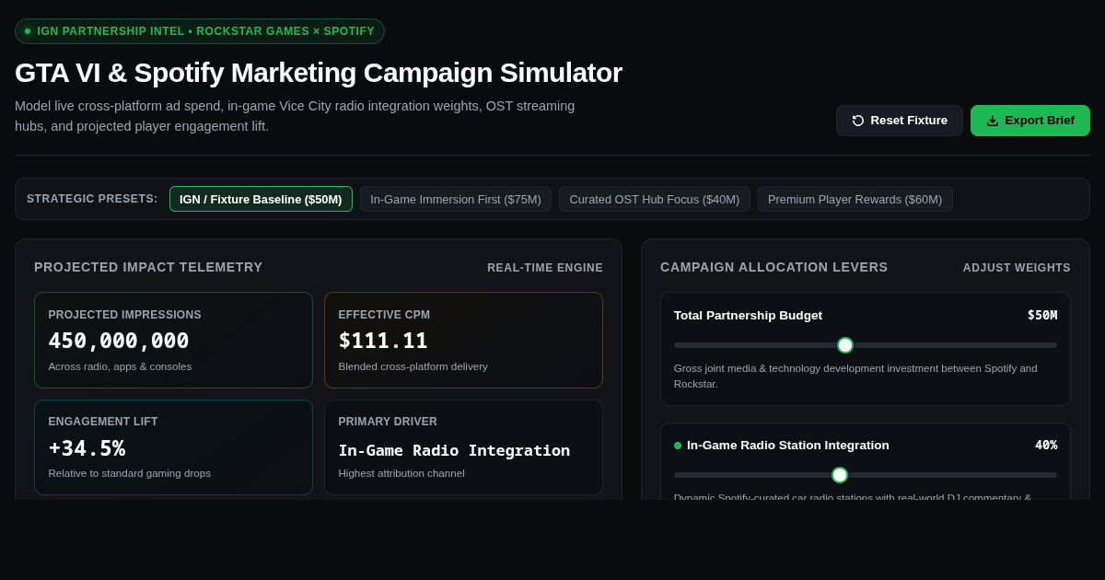
Task: Click the Effective CPM value $111.11
Action: click(383, 341)
